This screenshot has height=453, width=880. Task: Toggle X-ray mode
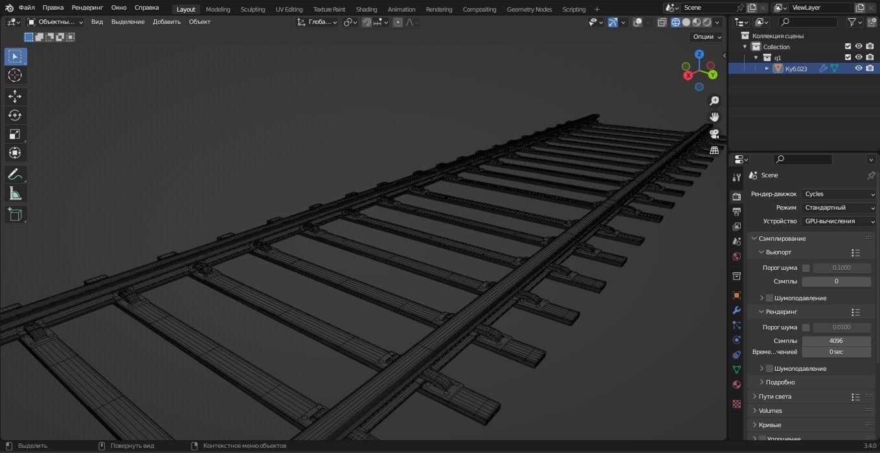pyautogui.click(x=662, y=22)
